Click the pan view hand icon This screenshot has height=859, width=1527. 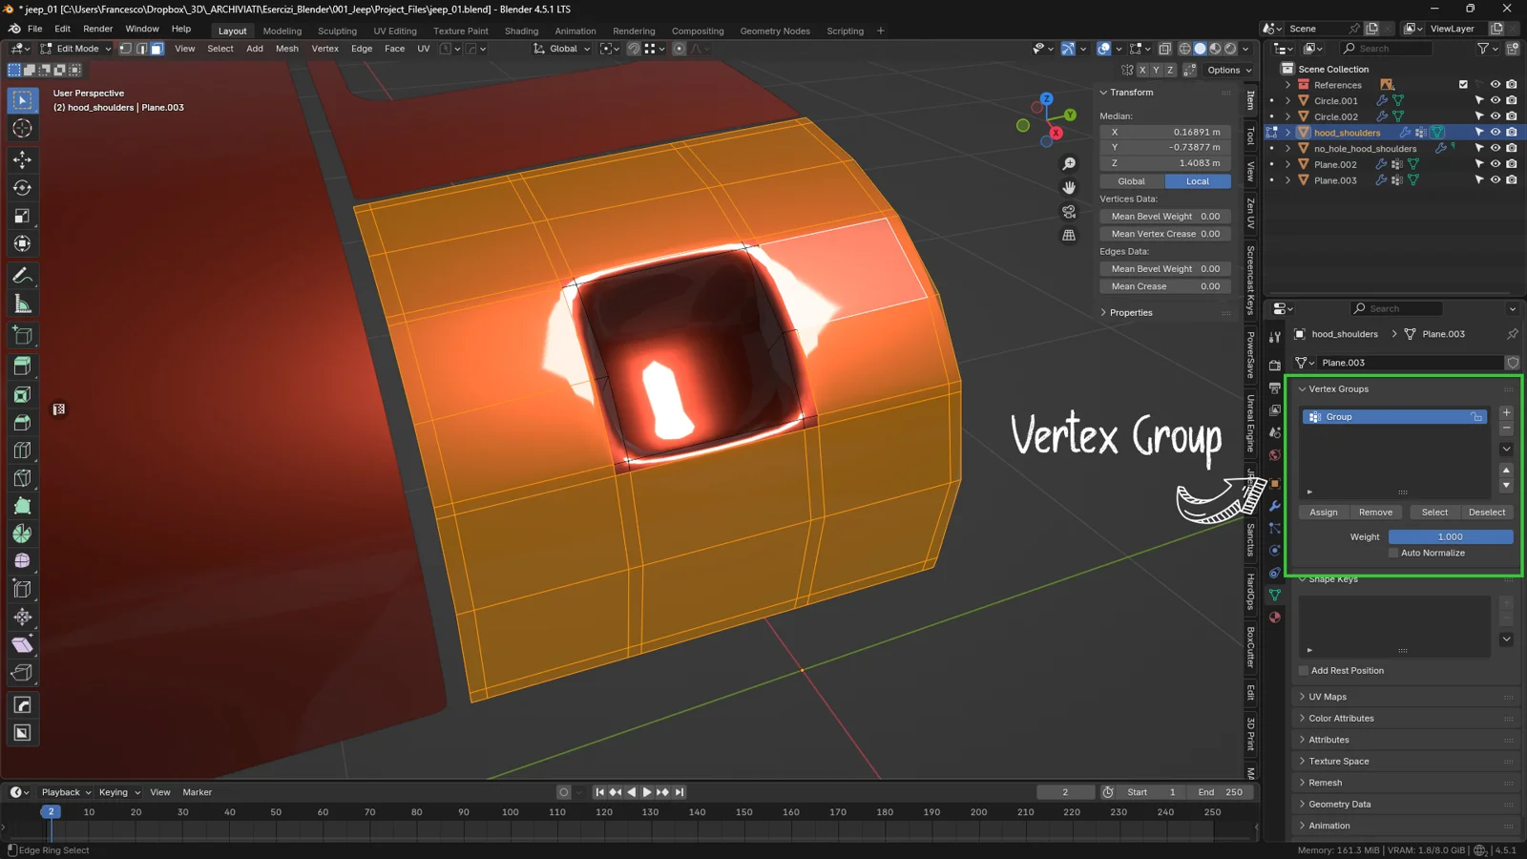[x=1069, y=187]
